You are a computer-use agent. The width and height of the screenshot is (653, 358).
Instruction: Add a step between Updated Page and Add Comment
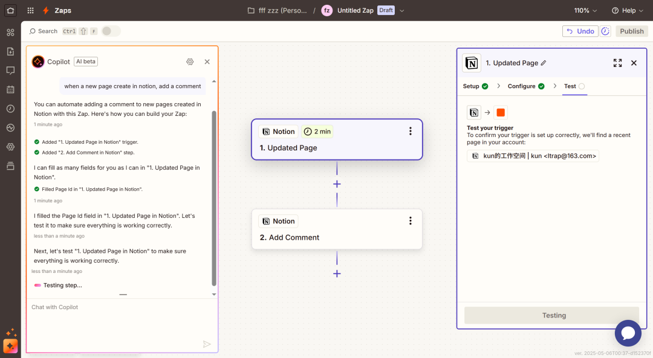click(337, 184)
